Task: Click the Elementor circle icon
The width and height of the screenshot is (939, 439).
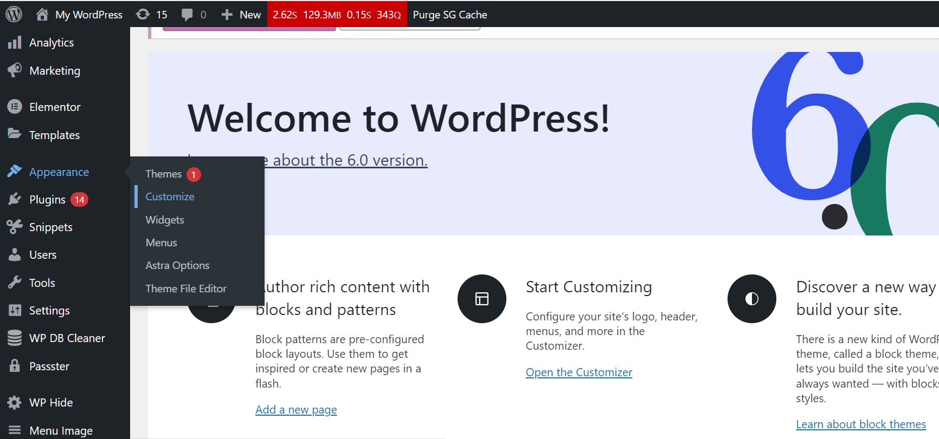Action: click(x=15, y=107)
